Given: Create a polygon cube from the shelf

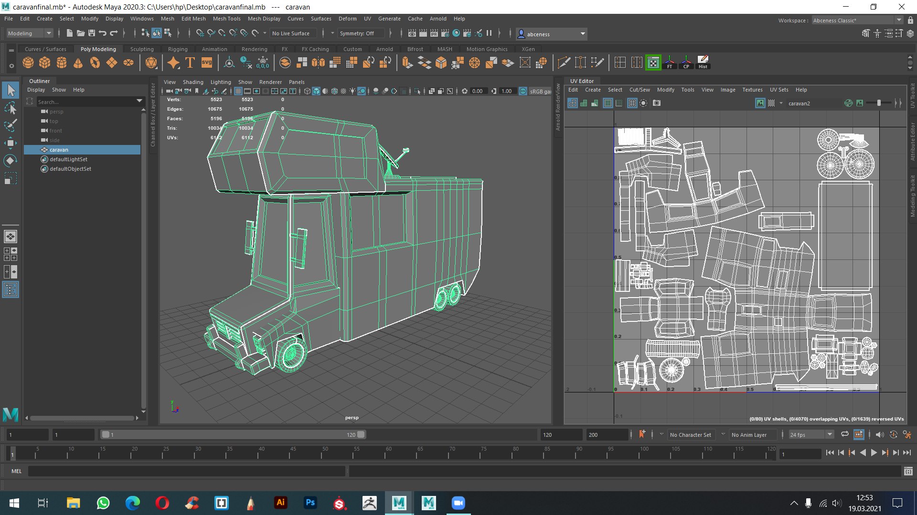Looking at the screenshot, I should [45, 62].
